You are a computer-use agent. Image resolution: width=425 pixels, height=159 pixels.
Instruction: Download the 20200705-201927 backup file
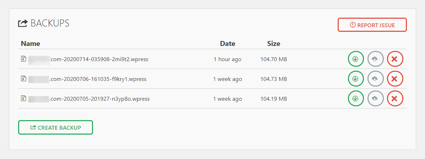(x=356, y=99)
